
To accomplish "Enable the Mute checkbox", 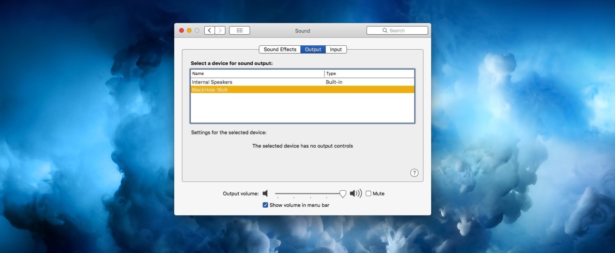I will pos(368,193).
